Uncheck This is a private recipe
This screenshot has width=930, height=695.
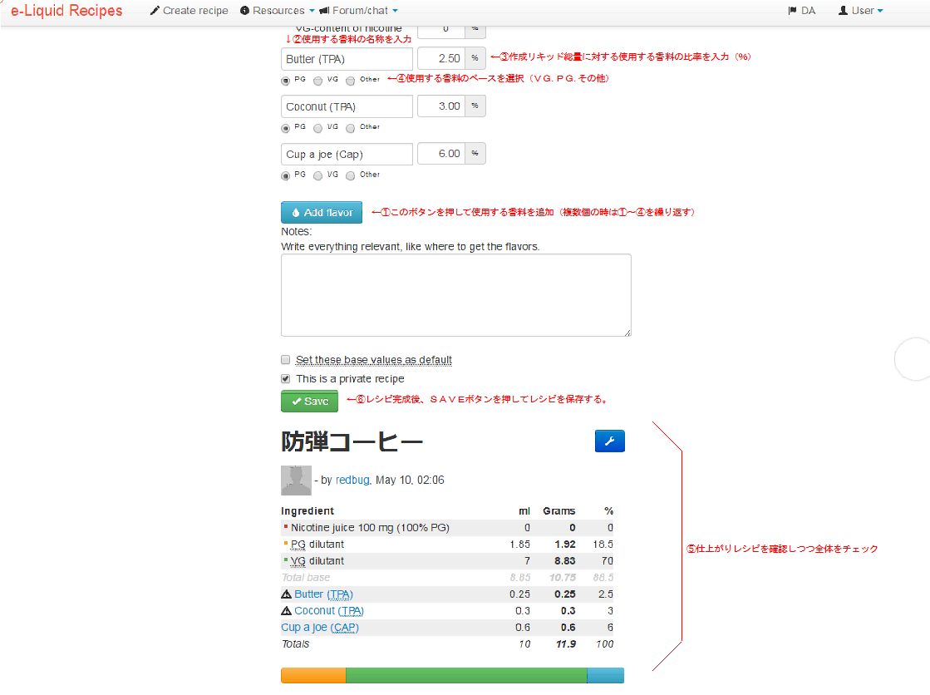click(x=285, y=378)
